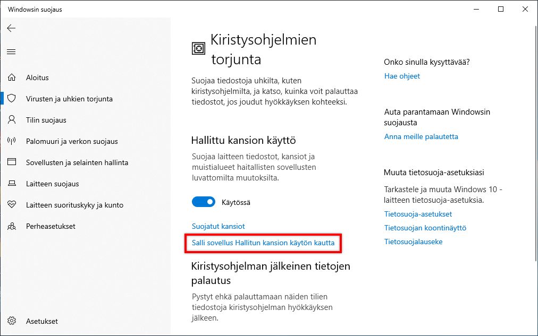Click the back arrow navigation icon
The width and height of the screenshot is (538, 336).
pos(11,28)
